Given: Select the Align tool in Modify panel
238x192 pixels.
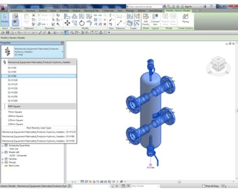Looking at the screenshot, I should click(x=67, y=16).
